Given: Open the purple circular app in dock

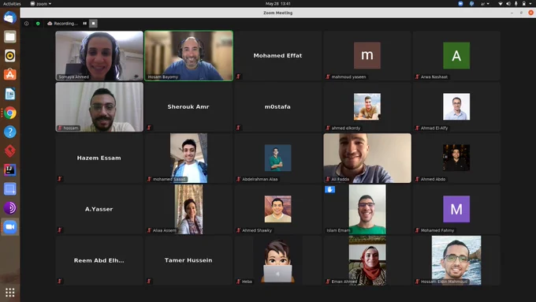Looking at the screenshot, I should (10, 208).
